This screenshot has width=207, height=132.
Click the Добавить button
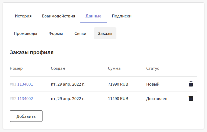click(26, 116)
